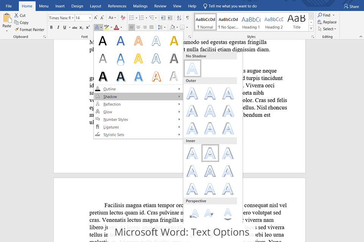
Task: Apply the Title style
Action: (x=297, y=22)
